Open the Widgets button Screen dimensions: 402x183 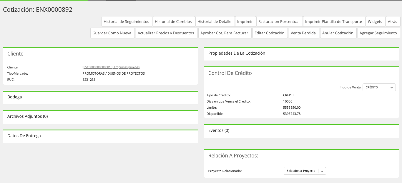point(375,21)
